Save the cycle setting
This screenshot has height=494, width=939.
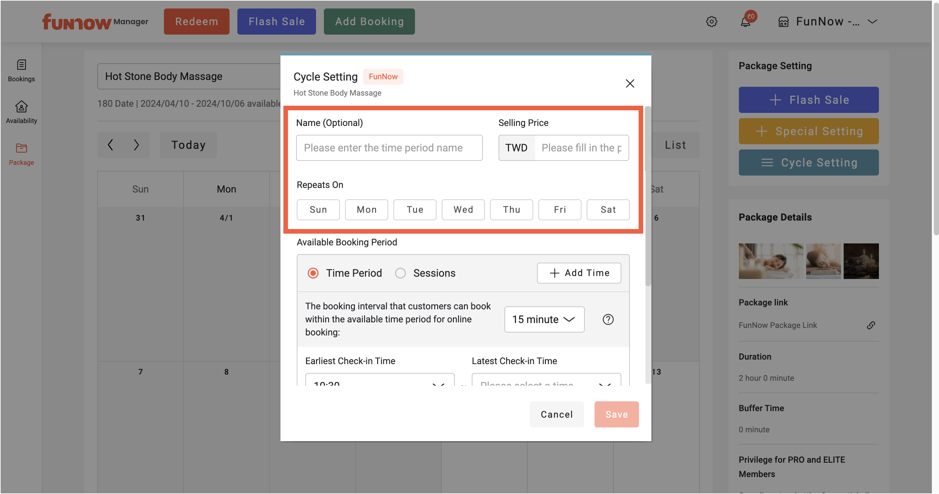tap(616, 414)
